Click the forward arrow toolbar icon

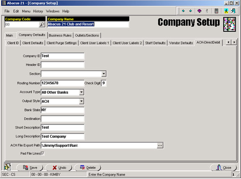coord(191,11)
